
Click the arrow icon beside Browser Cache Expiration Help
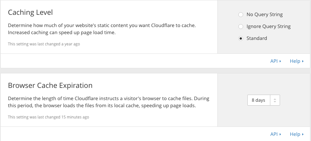click(x=303, y=134)
